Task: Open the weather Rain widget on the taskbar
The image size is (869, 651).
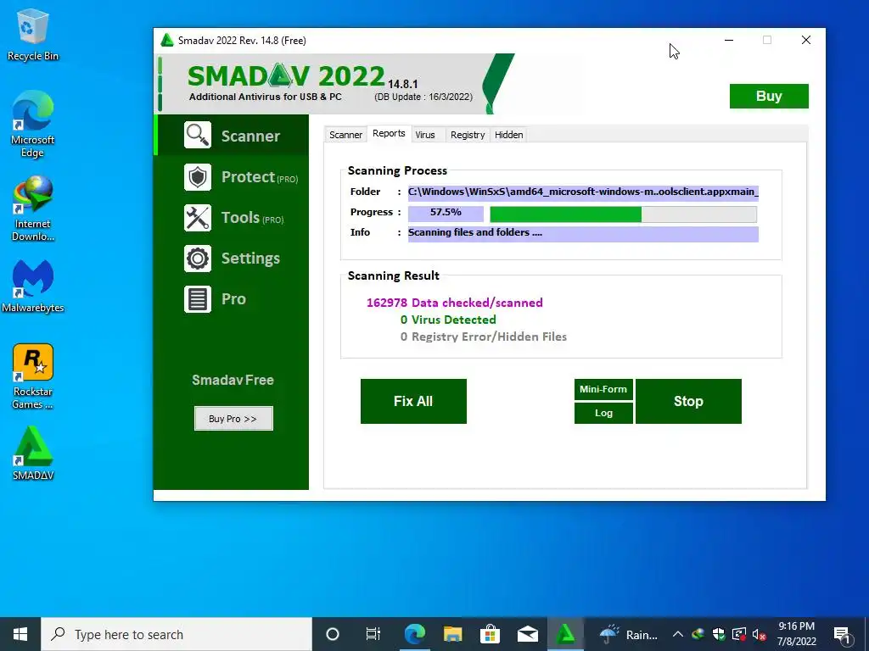Action: 629,634
